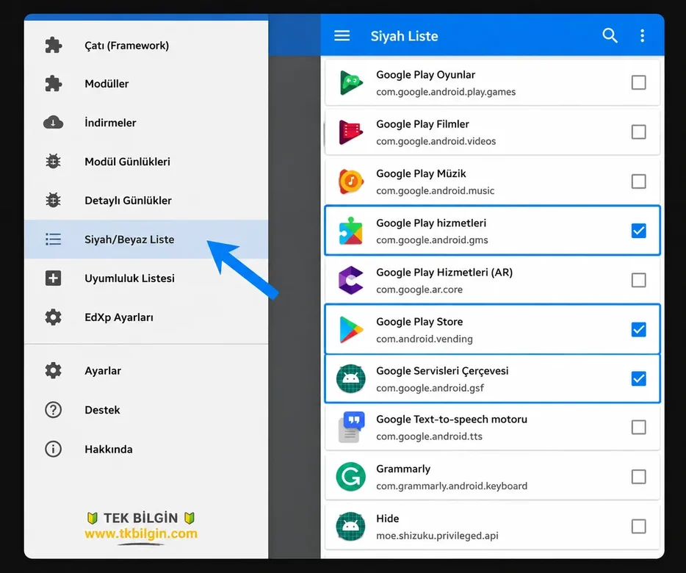Click the com.google.android.videos package name
Viewport: 686px width, 573px height.
click(436, 141)
